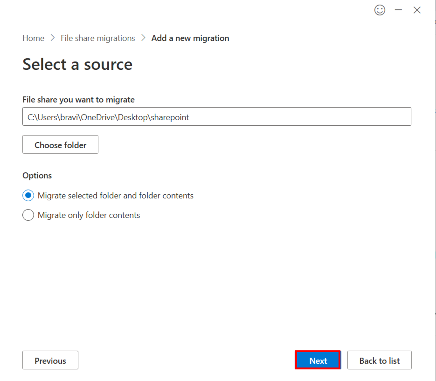436x381 pixels.
Task: Close the migration tool window
Action: coord(417,10)
